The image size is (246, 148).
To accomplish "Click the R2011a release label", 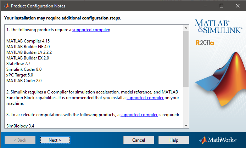I will (x=205, y=43).
